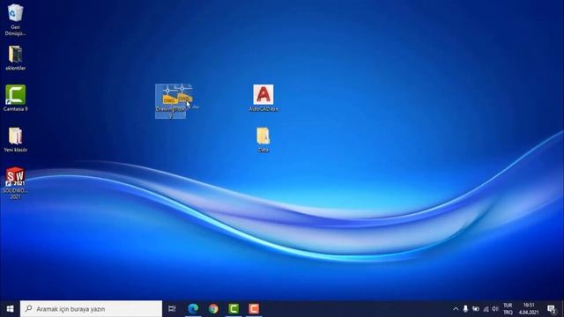Screen dimensions: 564x317
Task: Switch to orange Camtasia recorder taskbar app
Action: [x=254, y=309]
